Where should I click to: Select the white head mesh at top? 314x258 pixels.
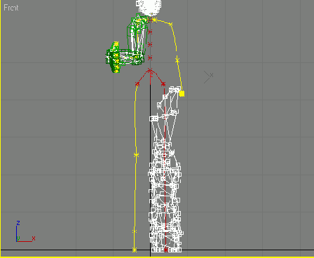click(149, 7)
